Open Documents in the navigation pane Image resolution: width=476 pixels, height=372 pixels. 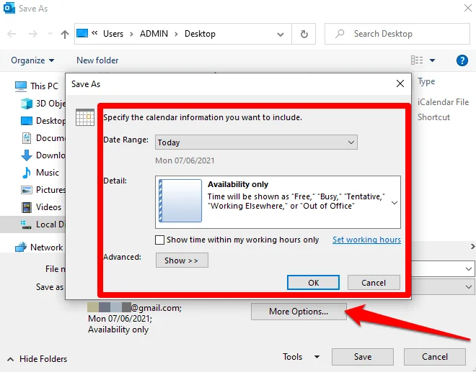click(43, 138)
